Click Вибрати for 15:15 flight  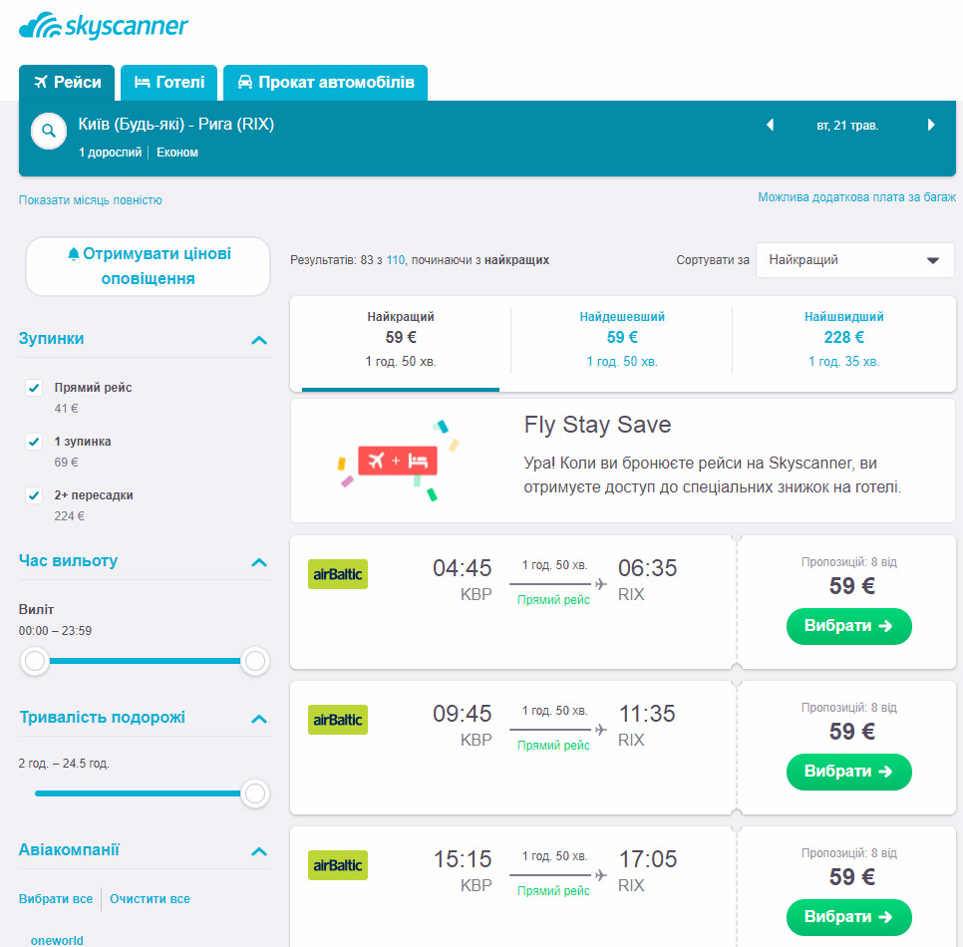[x=848, y=917]
